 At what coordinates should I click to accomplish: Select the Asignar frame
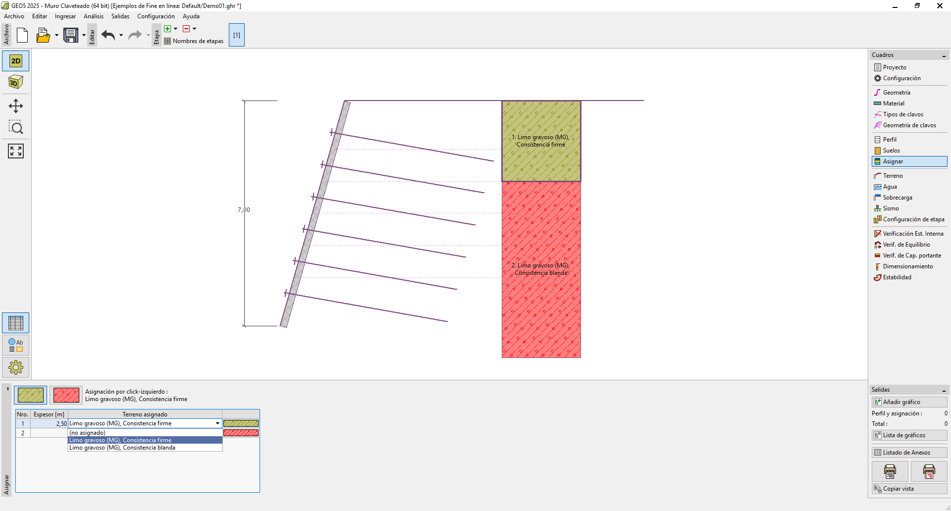(909, 161)
